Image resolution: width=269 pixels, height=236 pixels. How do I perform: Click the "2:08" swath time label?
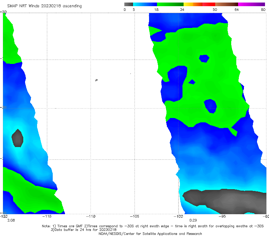[11, 220]
